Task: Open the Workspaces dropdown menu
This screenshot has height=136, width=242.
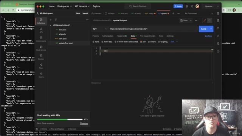Action: 65,6
